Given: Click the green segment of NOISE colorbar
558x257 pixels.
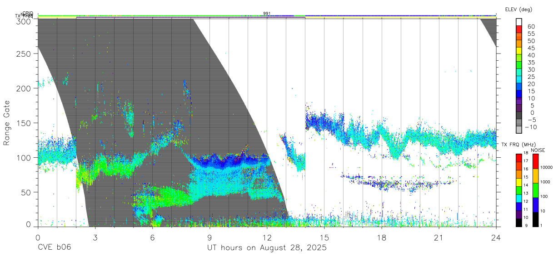Looking at the screenshot, I should click(x=535, y=190).
